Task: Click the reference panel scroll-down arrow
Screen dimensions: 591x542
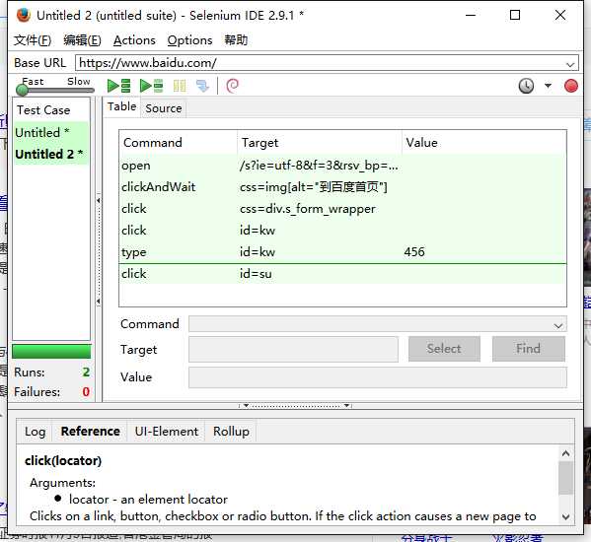Action: click(565, 516)
